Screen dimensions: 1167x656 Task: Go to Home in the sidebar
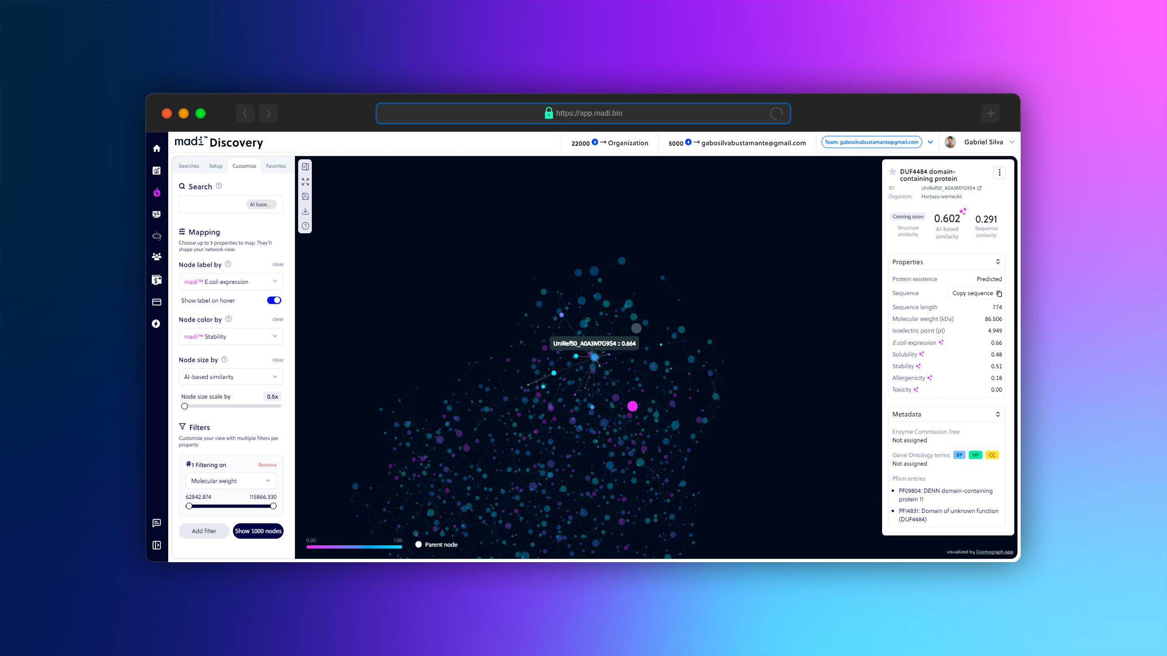(156, 149)
